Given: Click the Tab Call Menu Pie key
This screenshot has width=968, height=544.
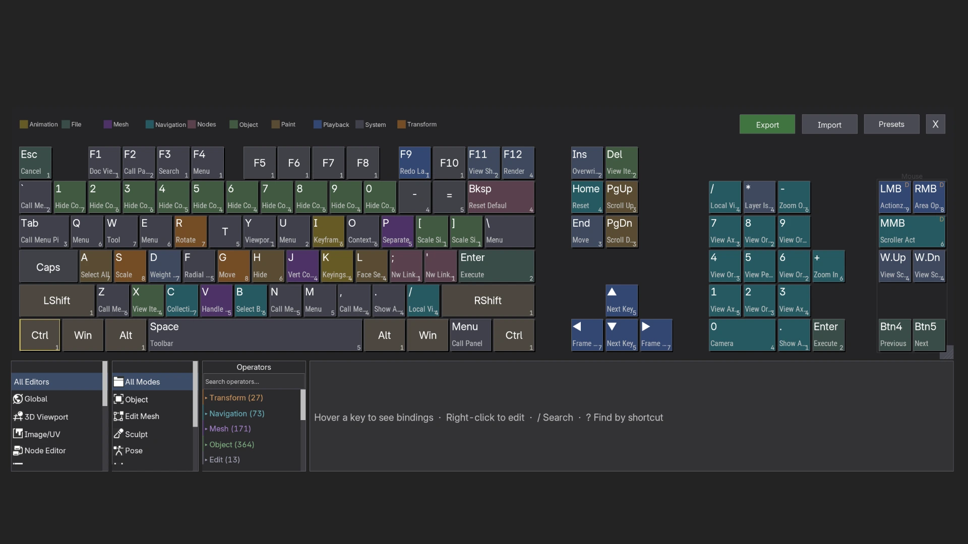Looking at the screenshot, I should point(44,232).
